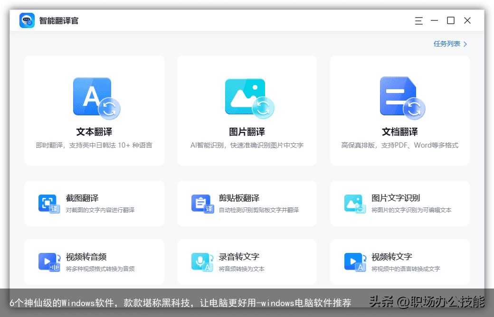This screenshot has width=494, height=317.
Task: Click the 录音转文字 feature card
Action: point(247,262)
